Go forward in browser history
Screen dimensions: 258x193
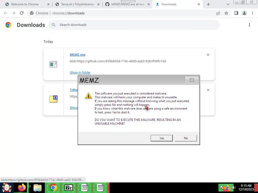pos(14,13)
